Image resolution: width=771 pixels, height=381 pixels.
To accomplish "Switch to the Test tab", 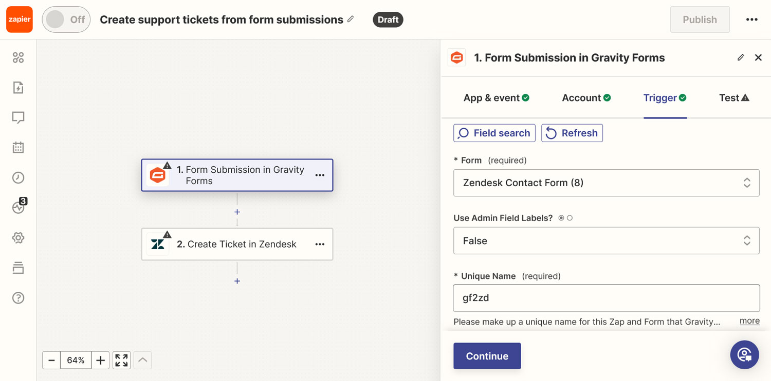I will pos(734,98).
